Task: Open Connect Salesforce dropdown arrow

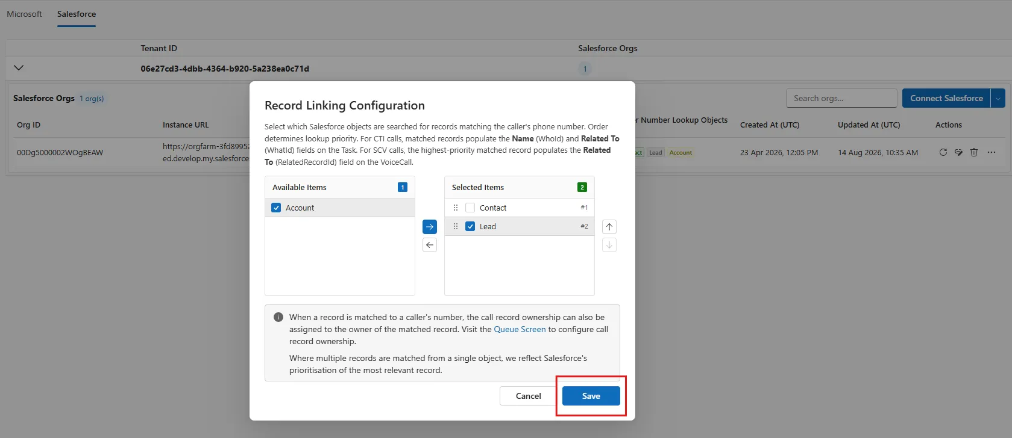Action: (x=998, y=98)
